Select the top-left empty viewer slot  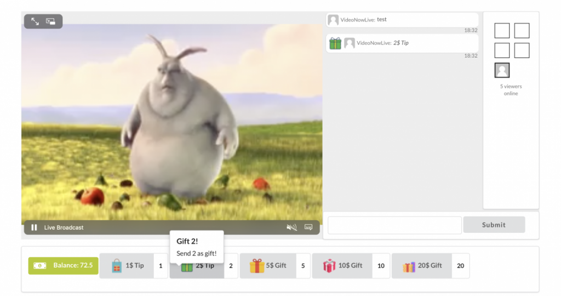[502, 31]
